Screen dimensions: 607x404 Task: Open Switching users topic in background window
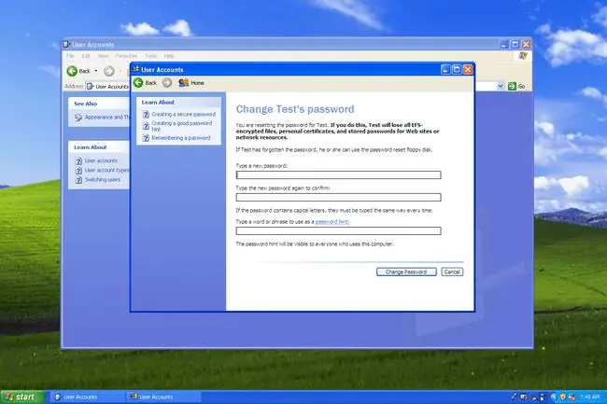coord(103,180)
